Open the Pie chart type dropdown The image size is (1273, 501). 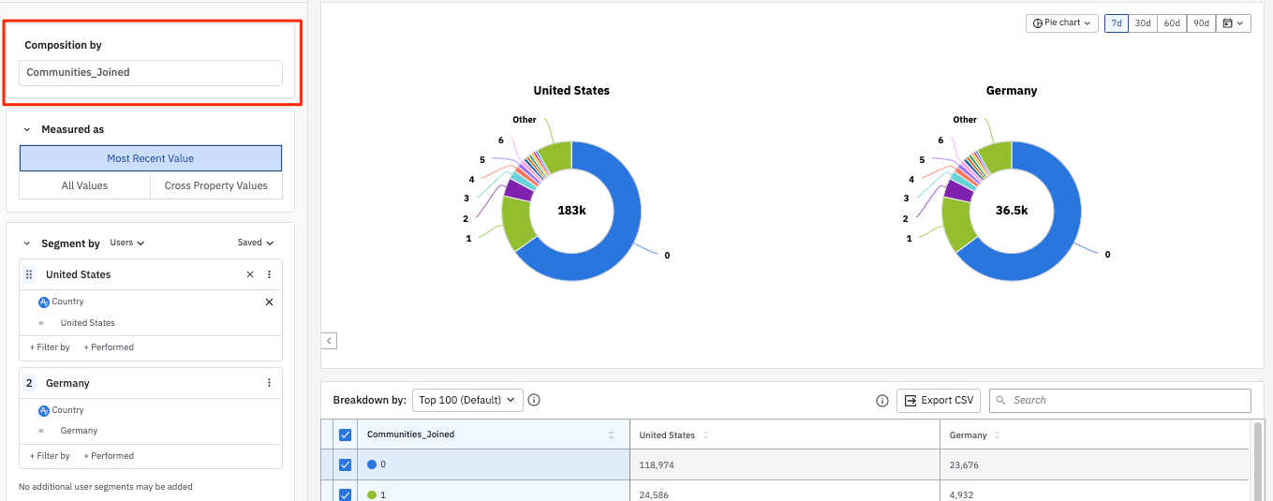click(1061, 23)
